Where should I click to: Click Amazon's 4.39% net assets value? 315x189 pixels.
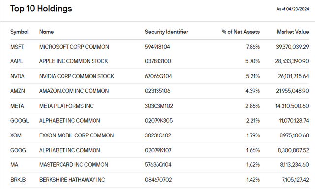[252, 91]
